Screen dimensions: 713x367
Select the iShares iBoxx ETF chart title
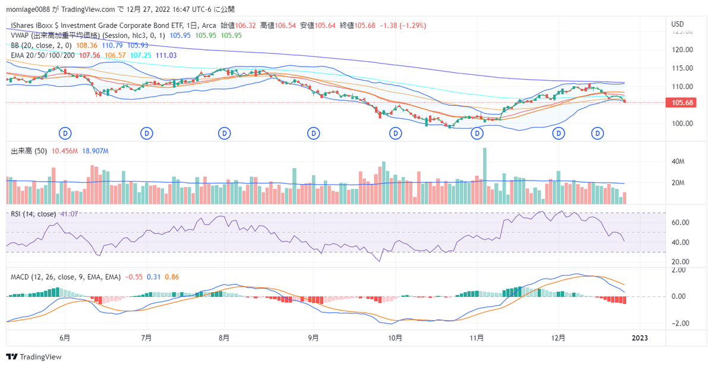(112, 26)
